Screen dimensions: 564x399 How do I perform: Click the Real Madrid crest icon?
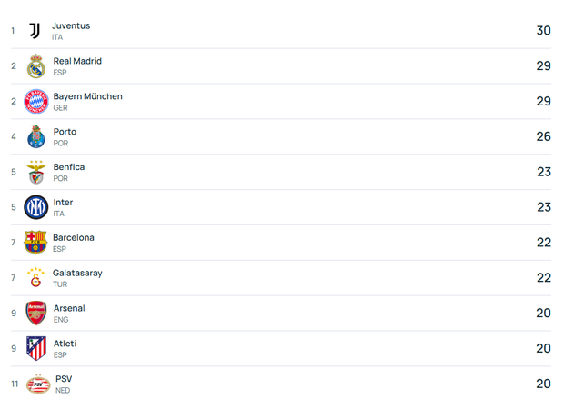click(x=35, y=66)
